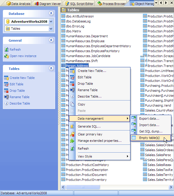This screenshot has width=174, height=196.
Task: Expand the Data management submenu
Action: coord(99,119)
